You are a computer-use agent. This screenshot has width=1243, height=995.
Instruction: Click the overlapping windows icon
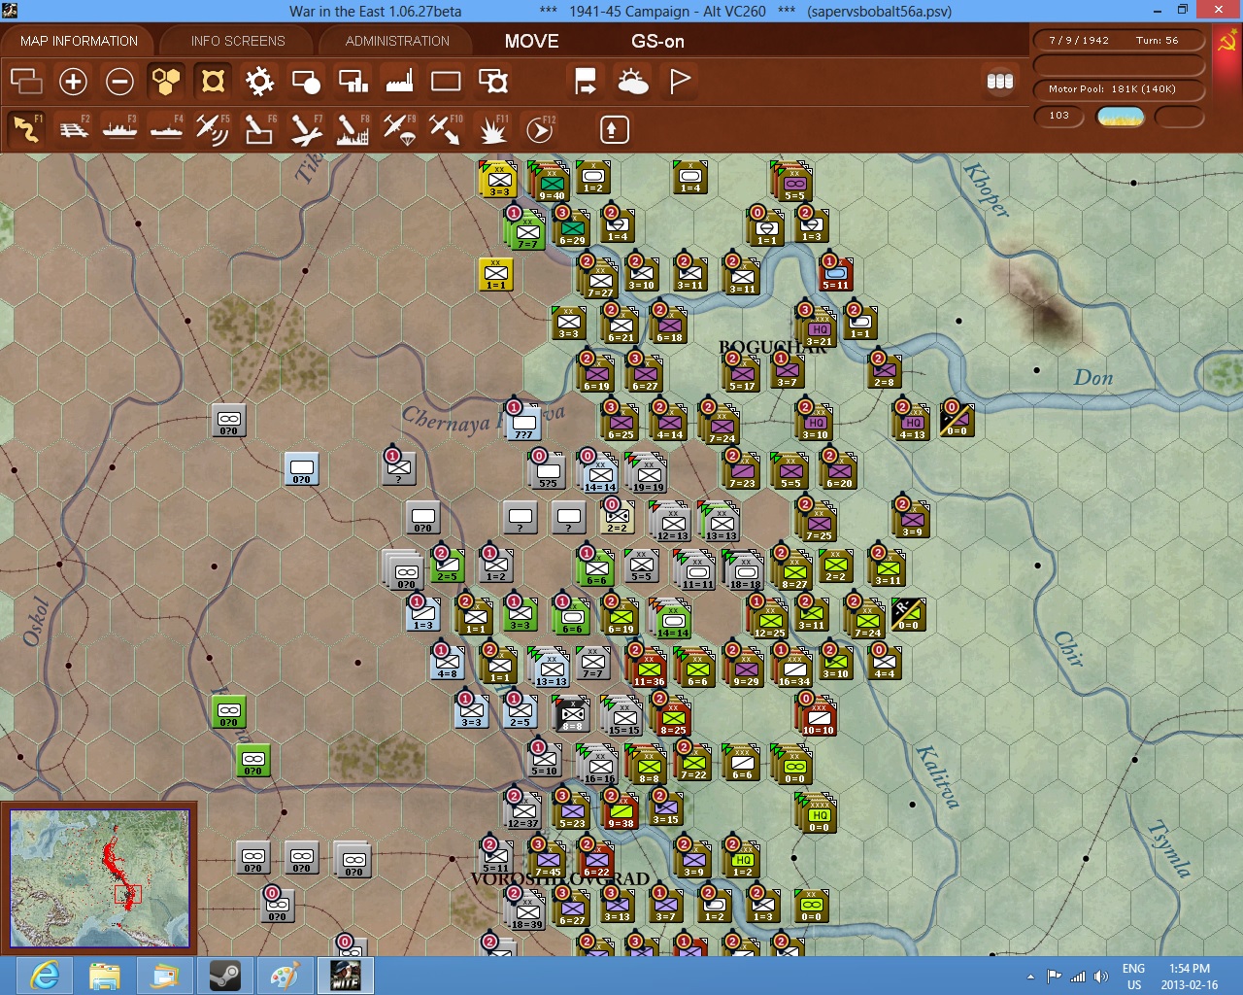pyautogui.click(x=26, y=81)
